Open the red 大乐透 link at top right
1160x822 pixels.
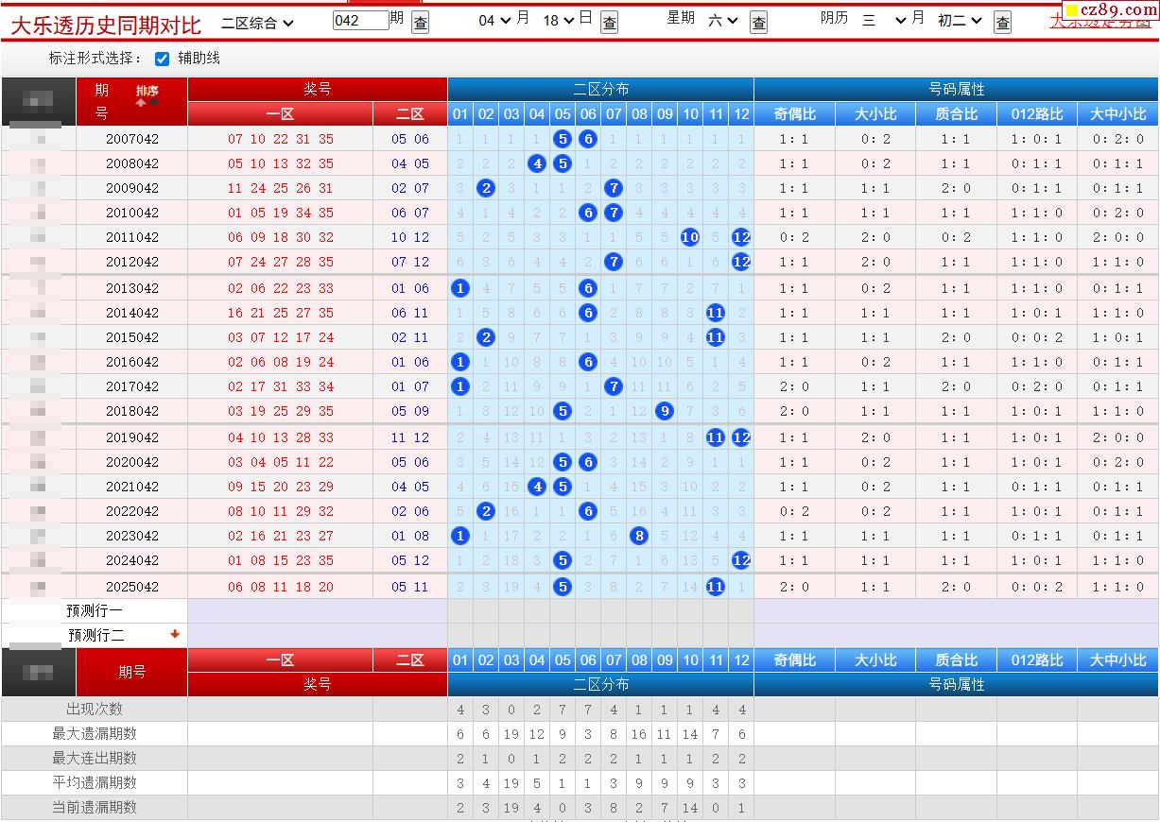pos(1099,21)
